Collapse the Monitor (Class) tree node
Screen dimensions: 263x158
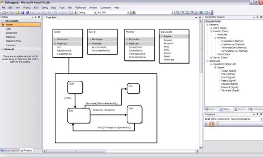(x=211, y=31)
